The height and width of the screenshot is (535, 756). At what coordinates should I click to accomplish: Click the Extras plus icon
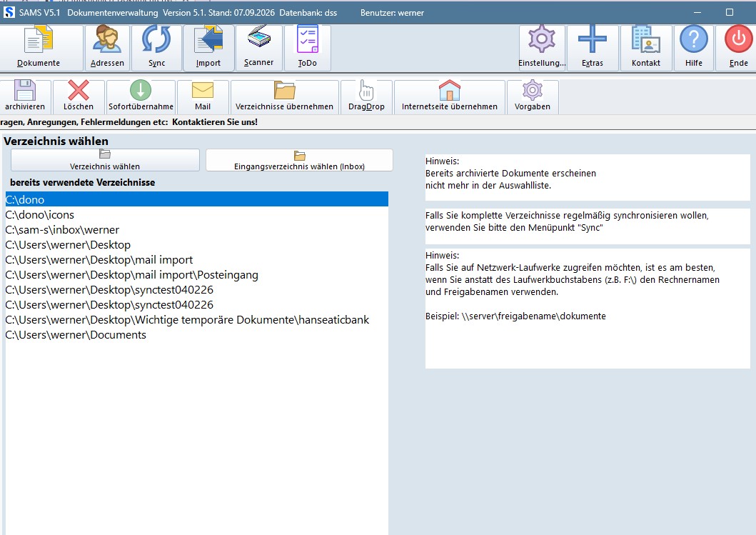click(x=593, y=47)
